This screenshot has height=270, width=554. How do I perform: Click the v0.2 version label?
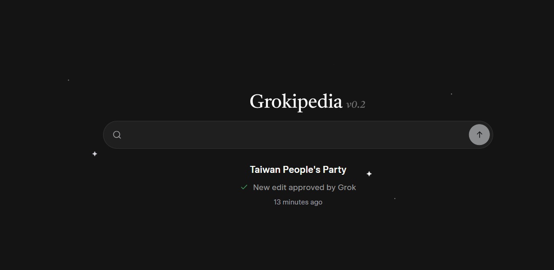pos(356,105)
